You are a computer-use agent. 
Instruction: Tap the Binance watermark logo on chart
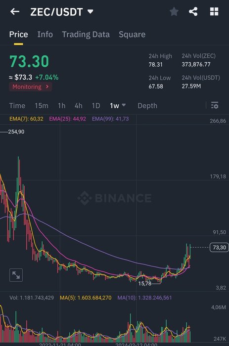(115, 198)
